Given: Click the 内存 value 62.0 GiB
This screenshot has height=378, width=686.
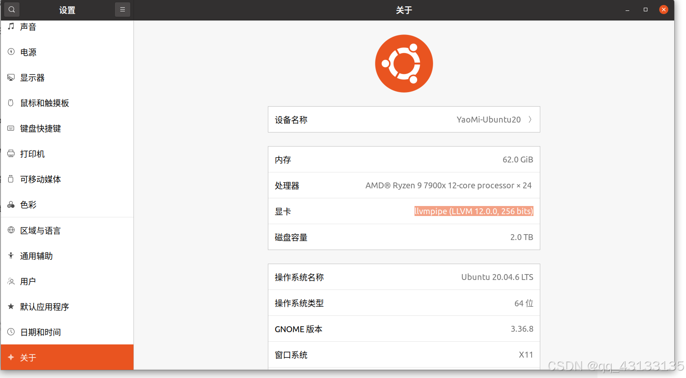Looking at the screenshot, I should tap(518, 159).
